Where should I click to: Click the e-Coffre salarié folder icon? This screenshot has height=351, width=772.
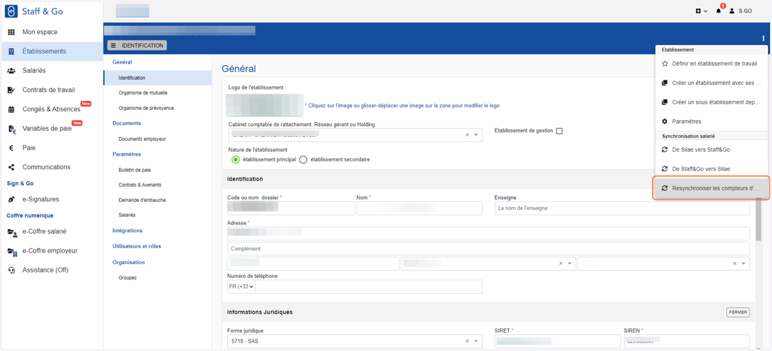(12, 232)
